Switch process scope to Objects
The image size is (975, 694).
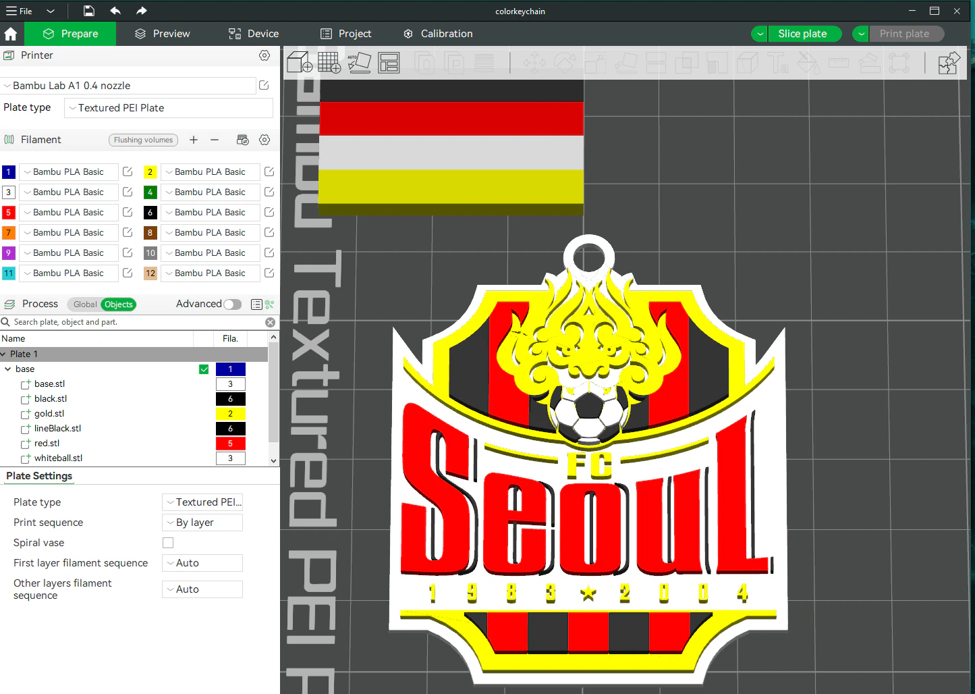(119, 304)
